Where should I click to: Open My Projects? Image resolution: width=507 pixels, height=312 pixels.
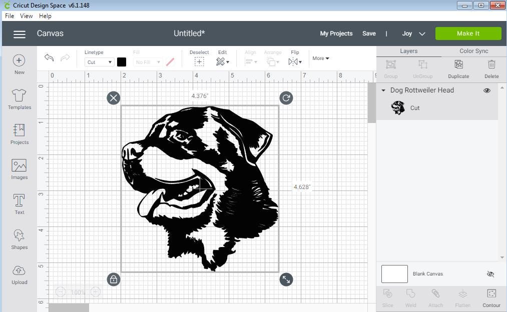point(336,33)
